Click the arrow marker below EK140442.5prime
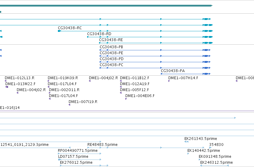 click(188, 154)
